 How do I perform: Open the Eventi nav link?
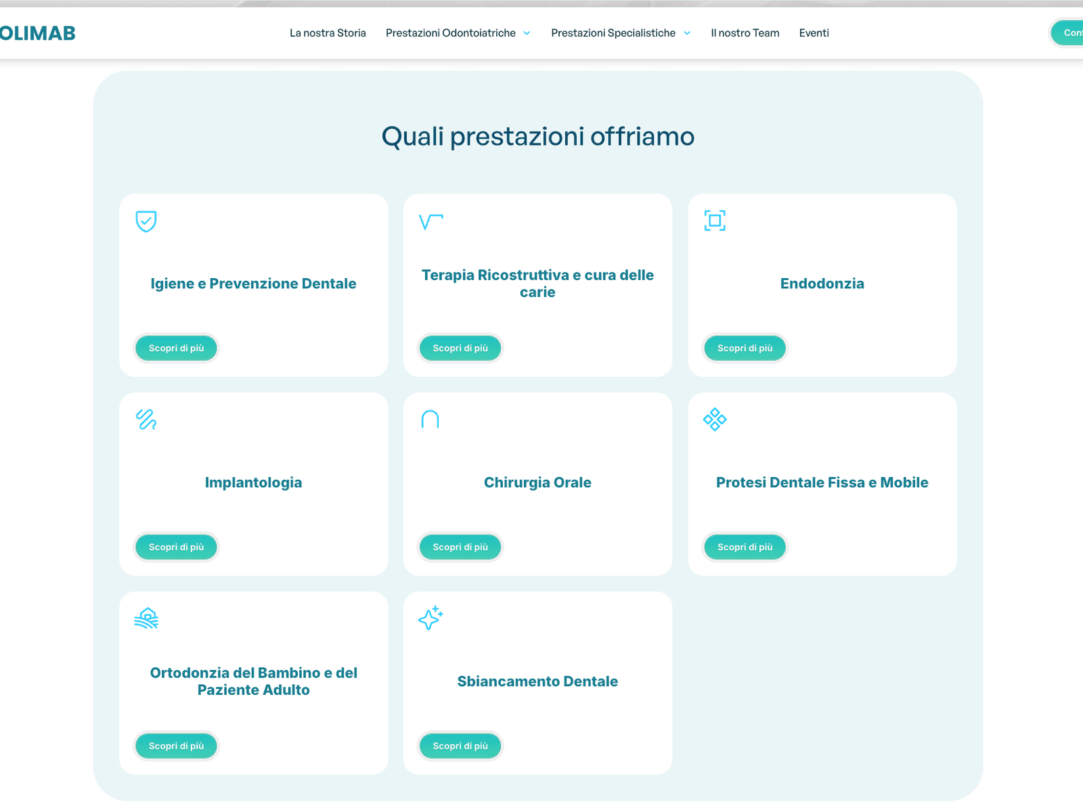pos(814,33)
